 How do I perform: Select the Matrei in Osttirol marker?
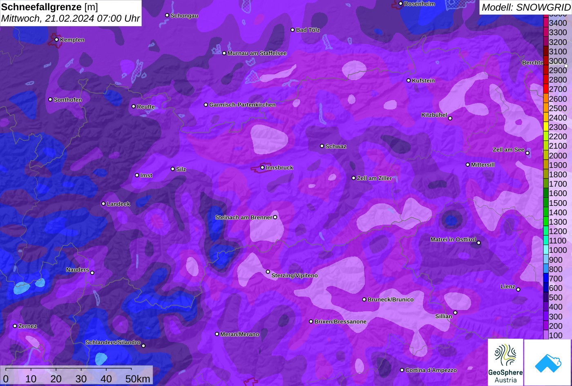pyautogui.click(x=479, y=243)
